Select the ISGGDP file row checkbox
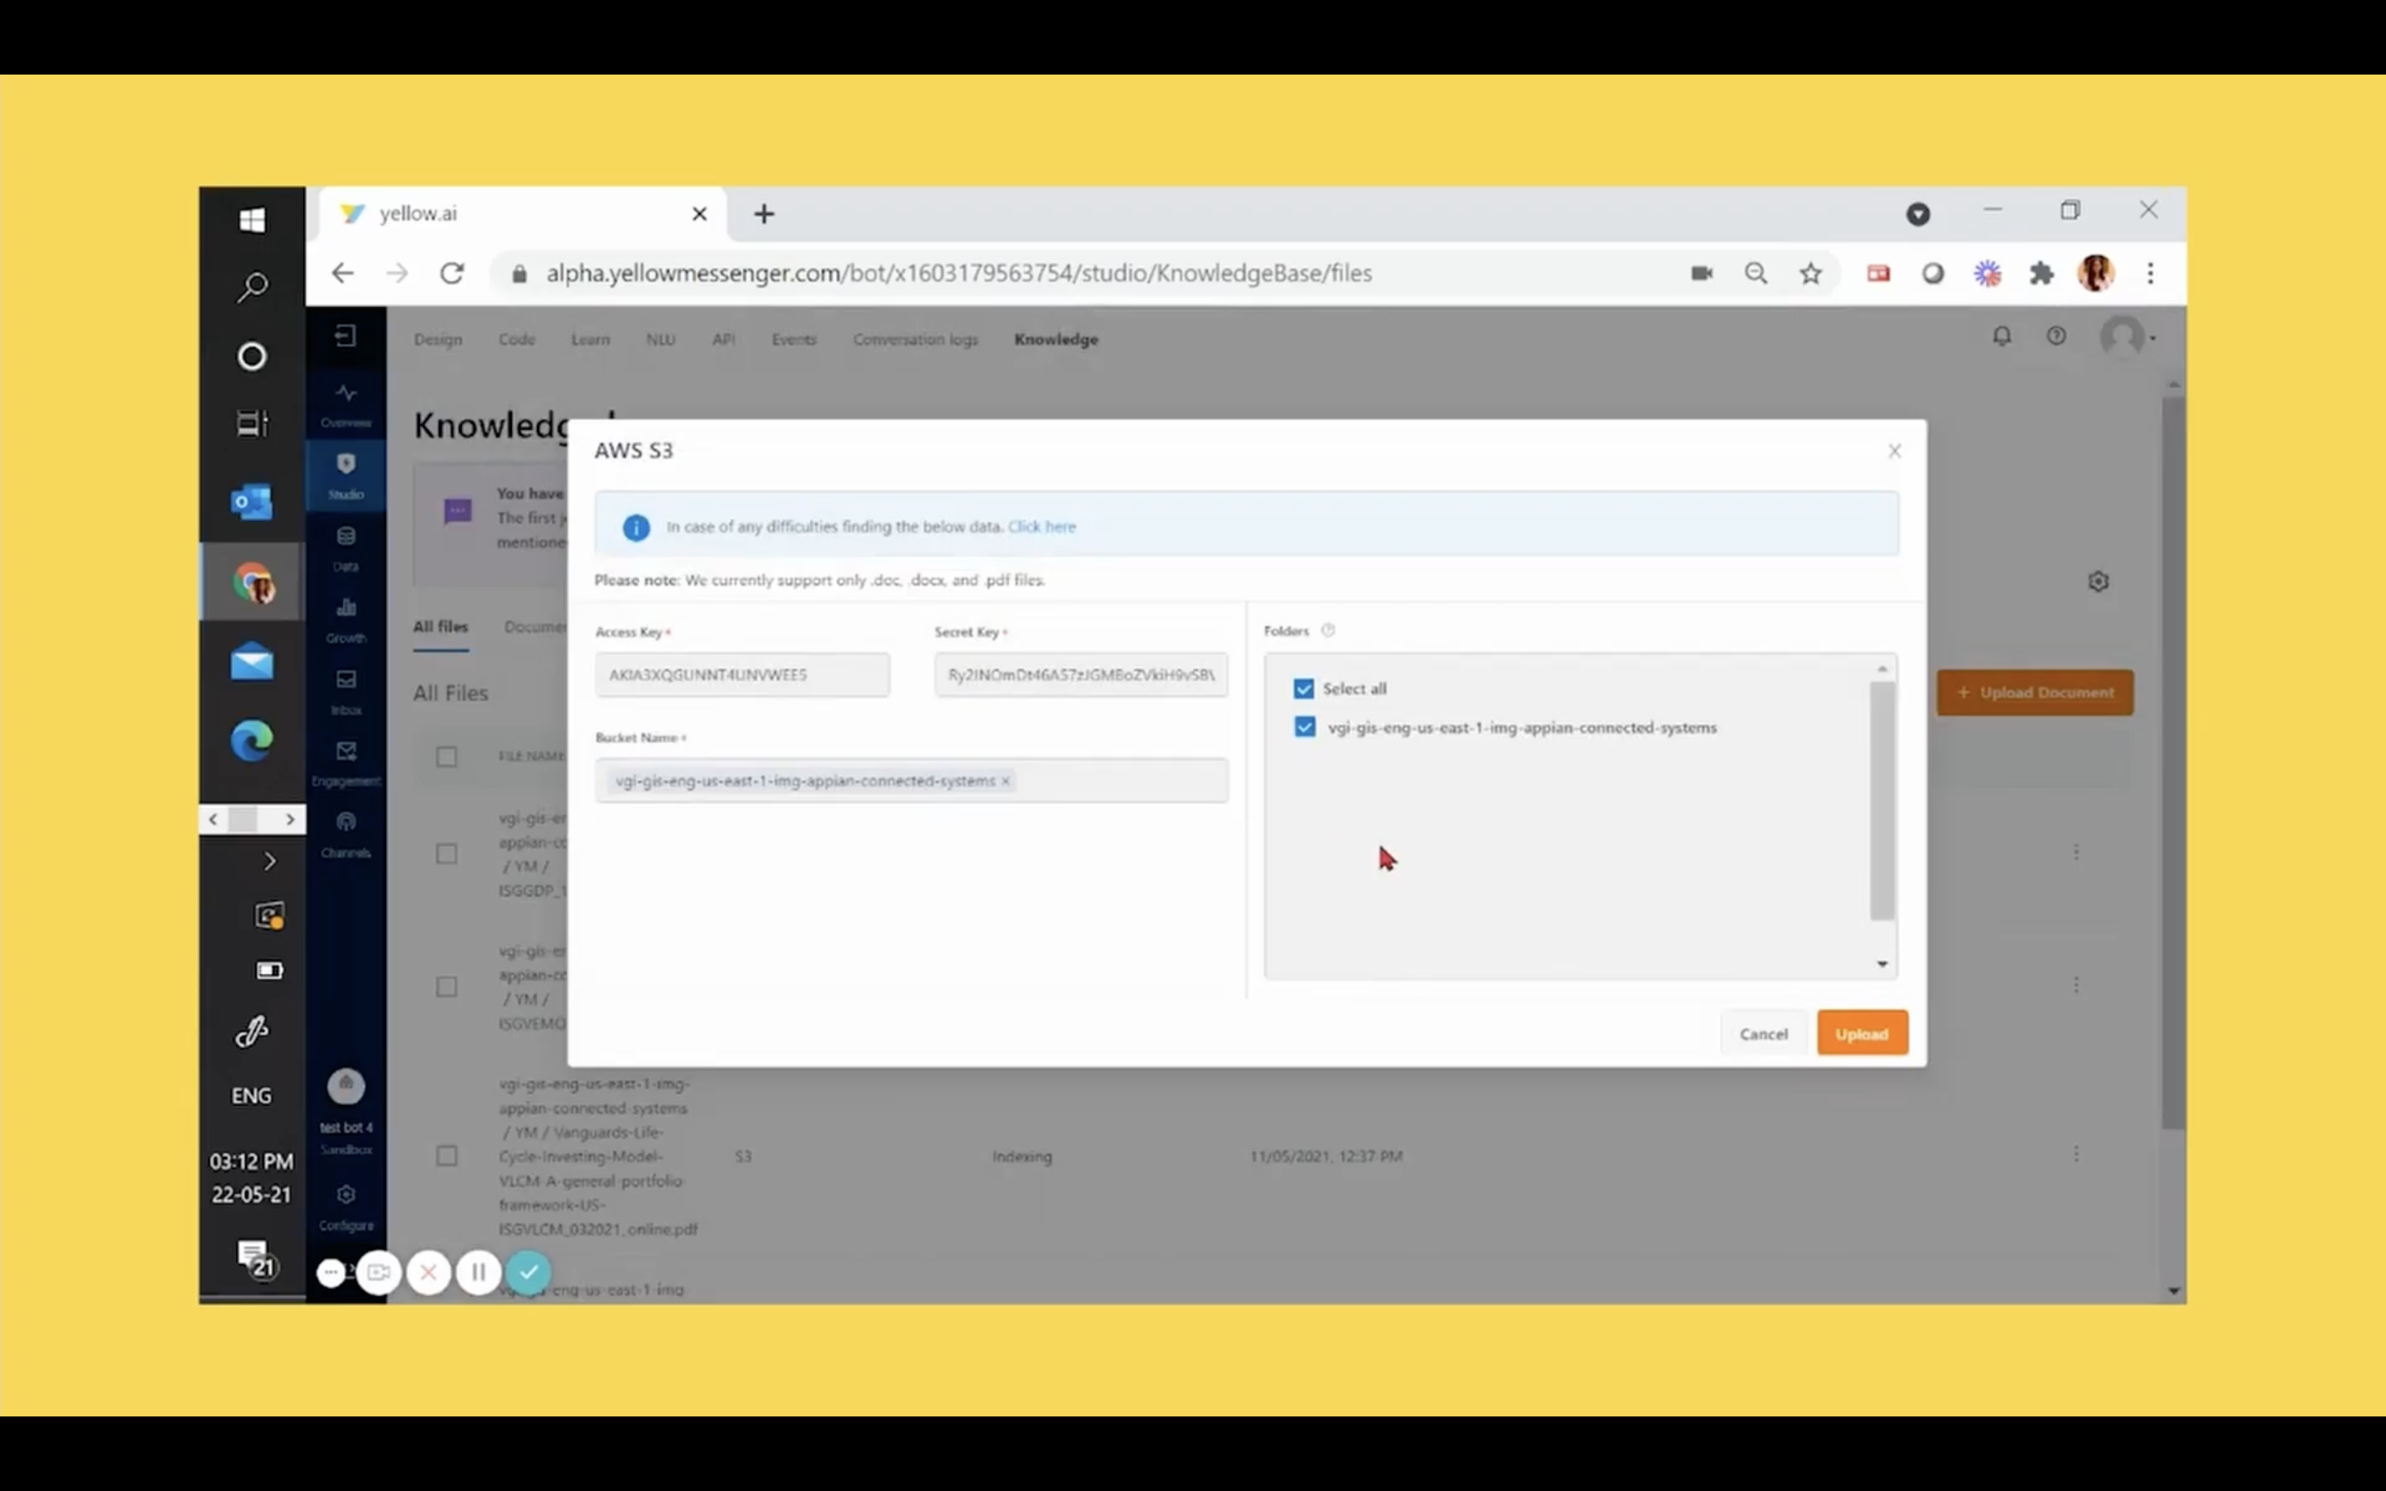The height and width of the screenshot is (1491, 2386). tap(447, 854)
